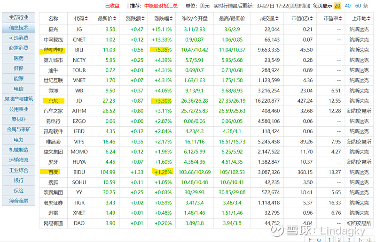Image resolution: width=376 pixels, height=242 pixels.
Task: Sort by 市盈率 column arrows
Action: [340, 18]
